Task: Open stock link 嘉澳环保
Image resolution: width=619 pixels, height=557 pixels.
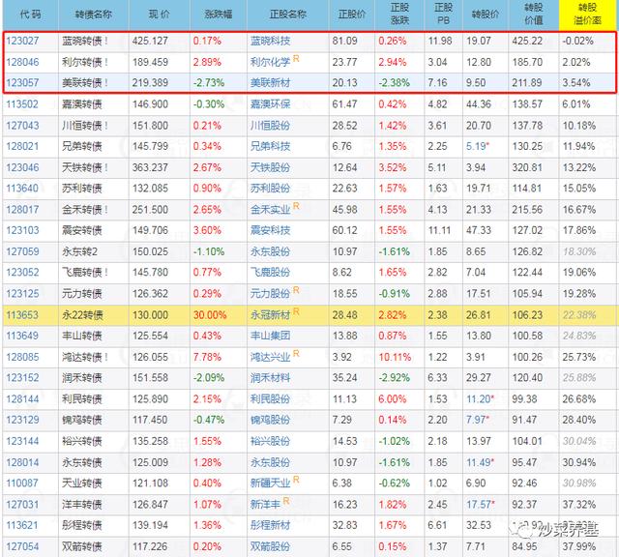Action: [271, 104]
